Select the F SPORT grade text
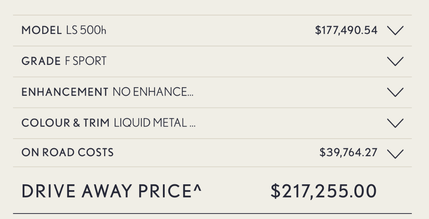The width and height of the screenshot is (429, 219). click(85, 61)
